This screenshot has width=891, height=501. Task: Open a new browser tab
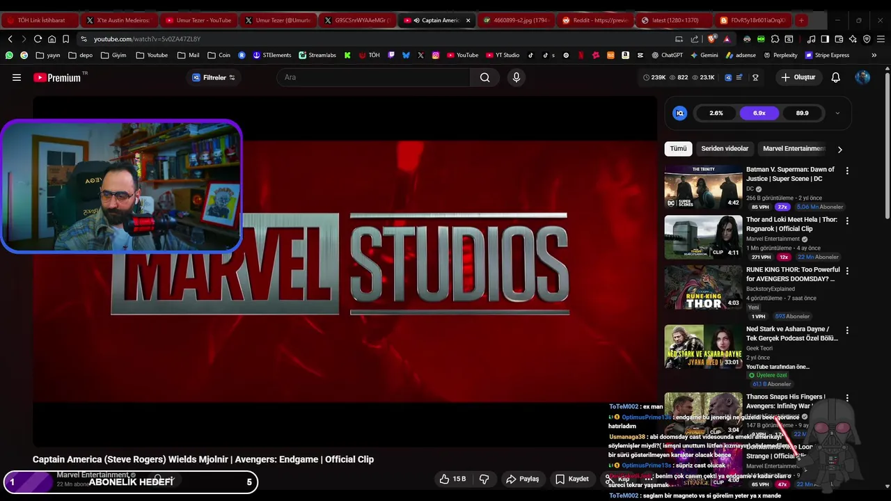tap(801, 20)
